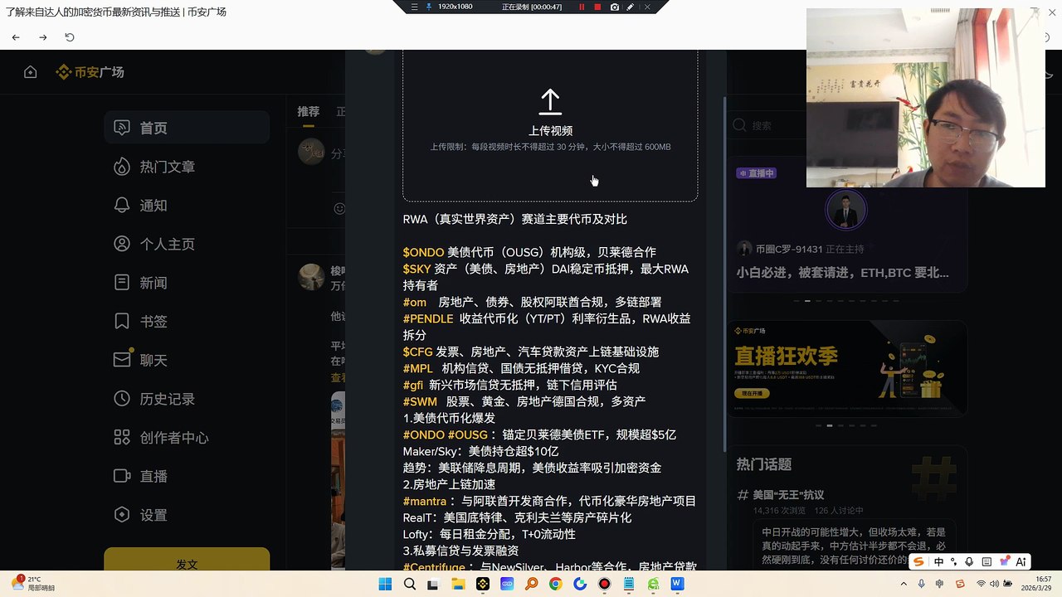Open 历史记录 history
This screenshot has width=1062, height=597.
point(187,399)
